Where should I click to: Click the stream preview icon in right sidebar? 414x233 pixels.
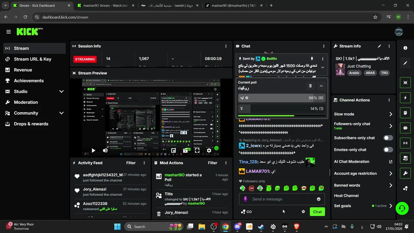[405, 83]
